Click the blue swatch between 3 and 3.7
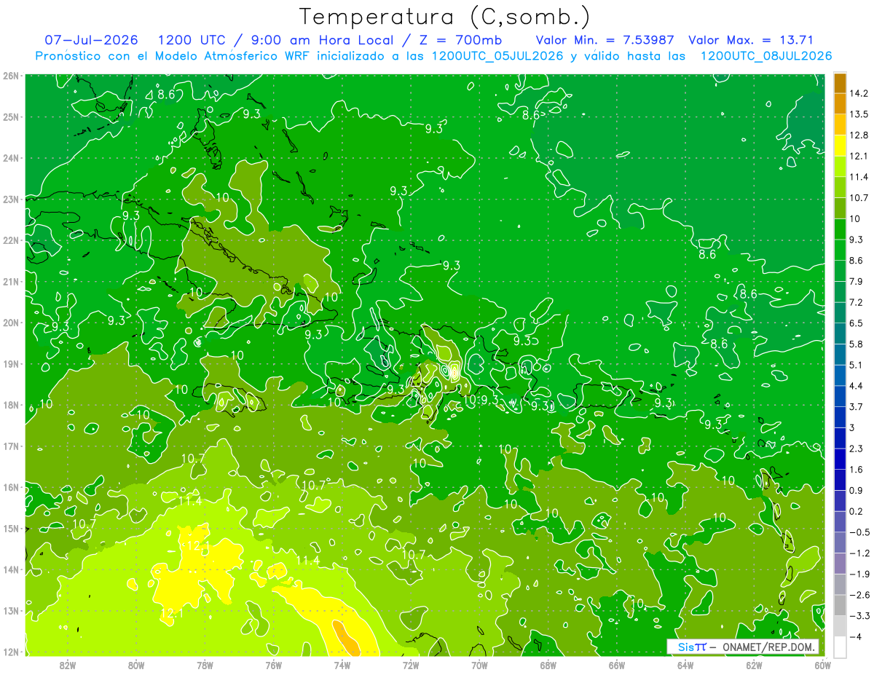Viewport: 874px width, 675px height. click(x=840, y=417)
